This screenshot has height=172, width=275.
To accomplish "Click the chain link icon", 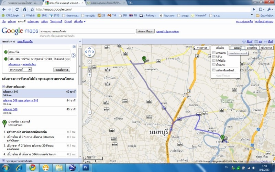I will point(265,41).
